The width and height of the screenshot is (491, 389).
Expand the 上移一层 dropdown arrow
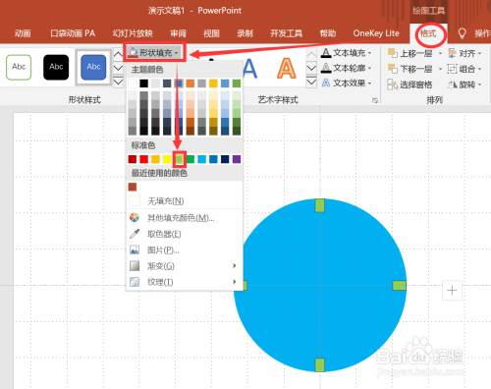pyautogui.click(x=440, y=53)
